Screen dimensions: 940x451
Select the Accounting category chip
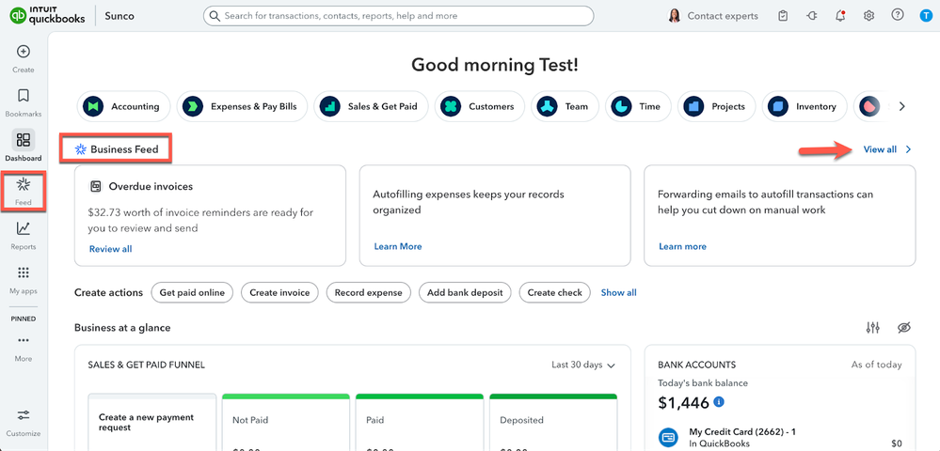click(124, 107)
